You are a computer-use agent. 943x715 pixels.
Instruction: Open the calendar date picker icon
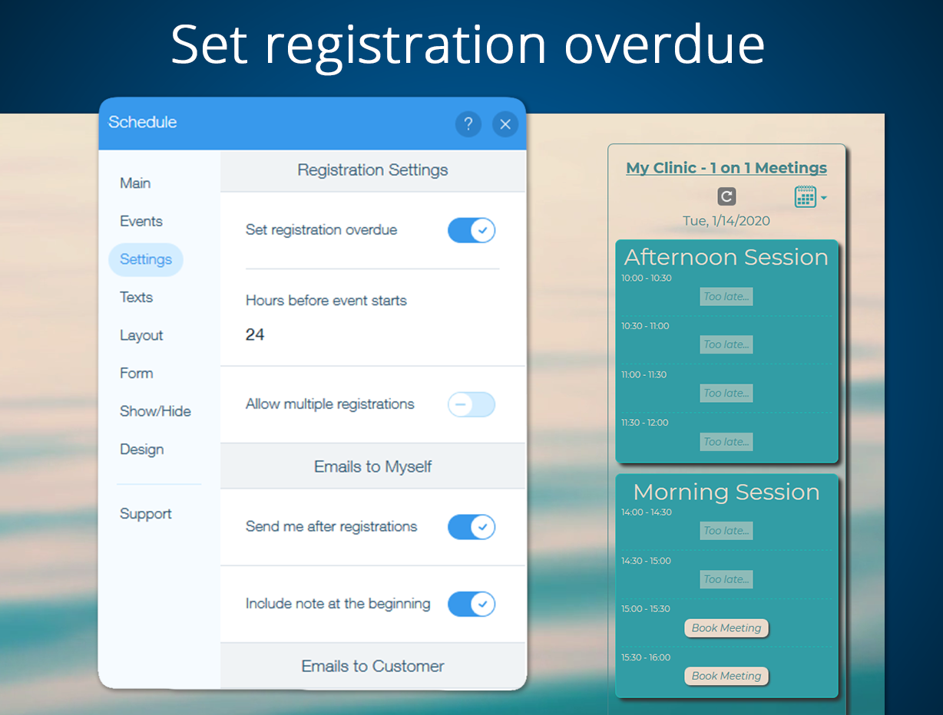click(x=805, y=197)
